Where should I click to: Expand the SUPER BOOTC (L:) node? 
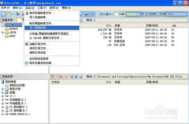click(x=3, y=114)
